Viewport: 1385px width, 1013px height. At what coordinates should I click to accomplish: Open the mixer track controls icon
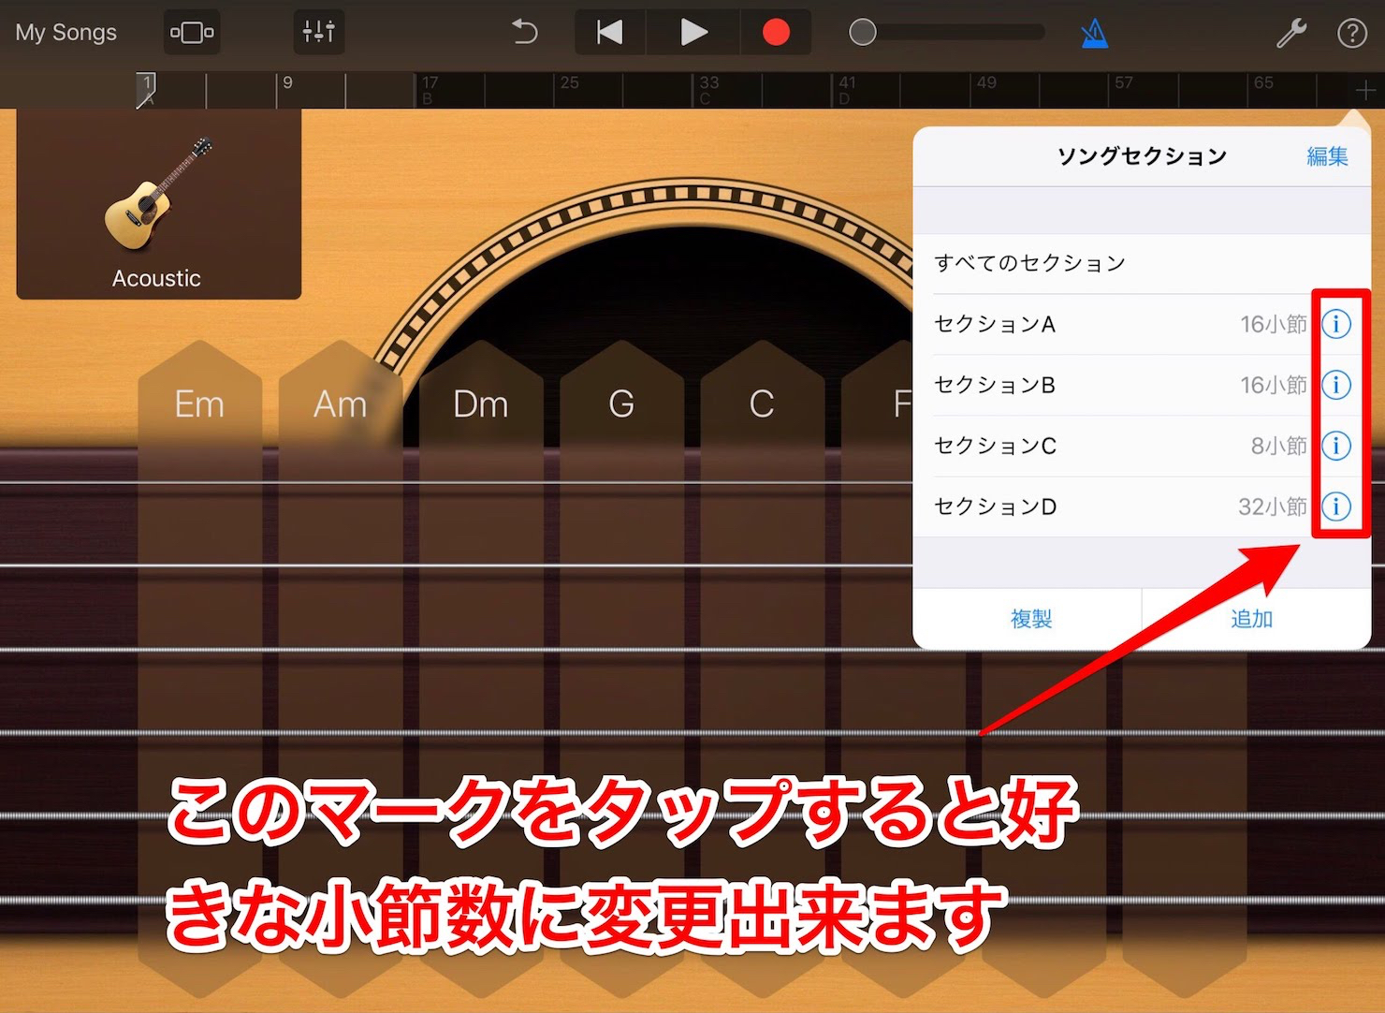[318, 33]
